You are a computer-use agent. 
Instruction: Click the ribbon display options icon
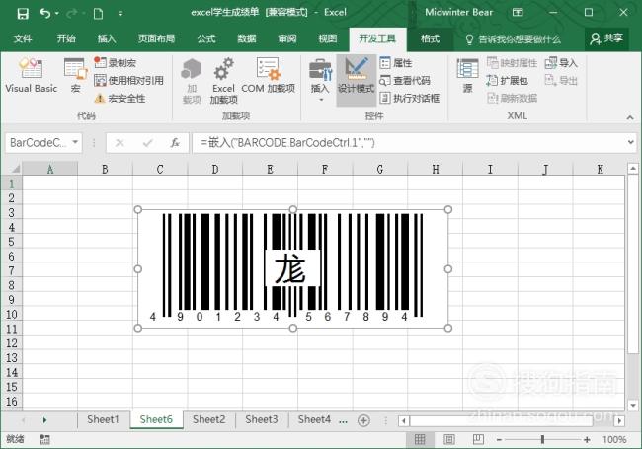click(518, 13)
